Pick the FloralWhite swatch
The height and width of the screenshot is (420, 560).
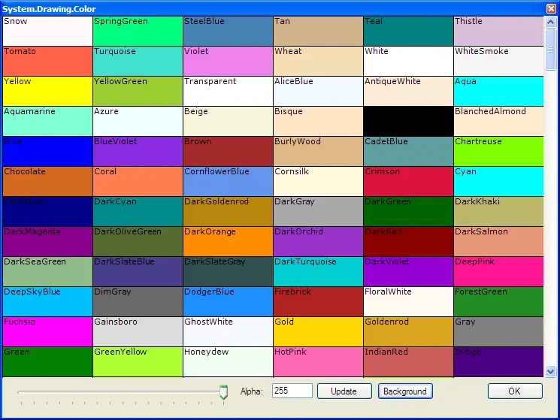[408, 301]
